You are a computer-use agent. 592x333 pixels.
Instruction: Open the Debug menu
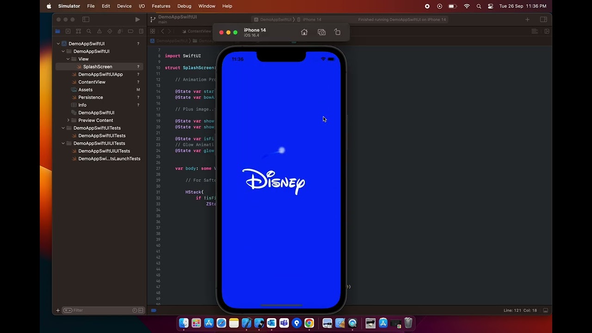coord(184,6)
